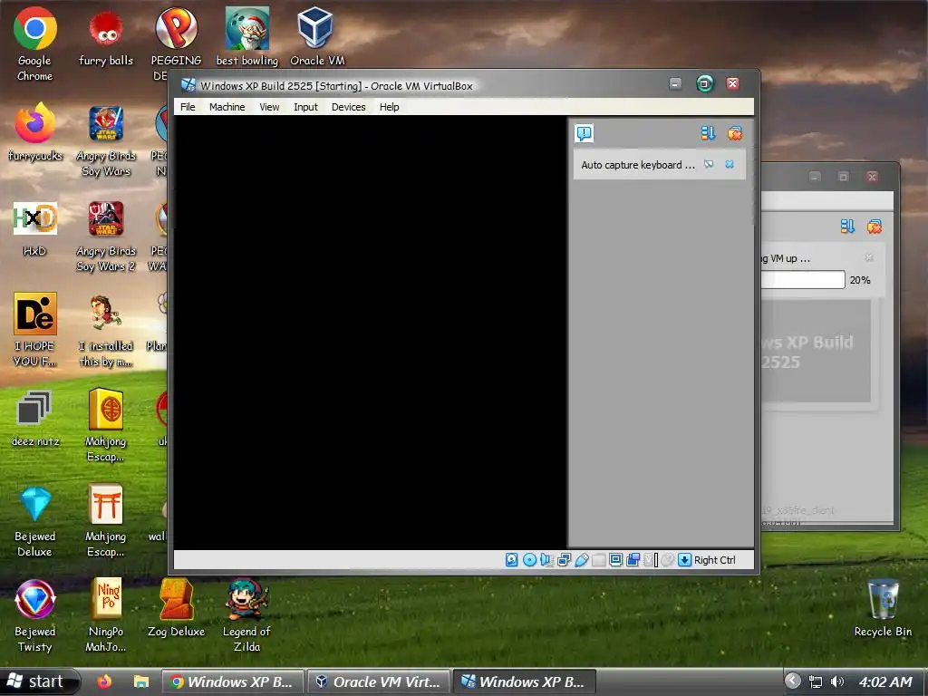The height and width of the screenshot is (696, 928).
Task: Select the furrycucks Firefox desktop icon
Action: pos(35,132)
